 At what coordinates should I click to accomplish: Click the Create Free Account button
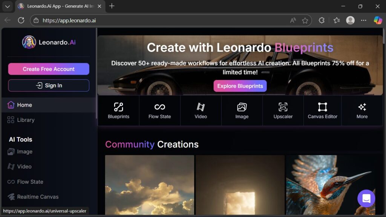(48, 69)
